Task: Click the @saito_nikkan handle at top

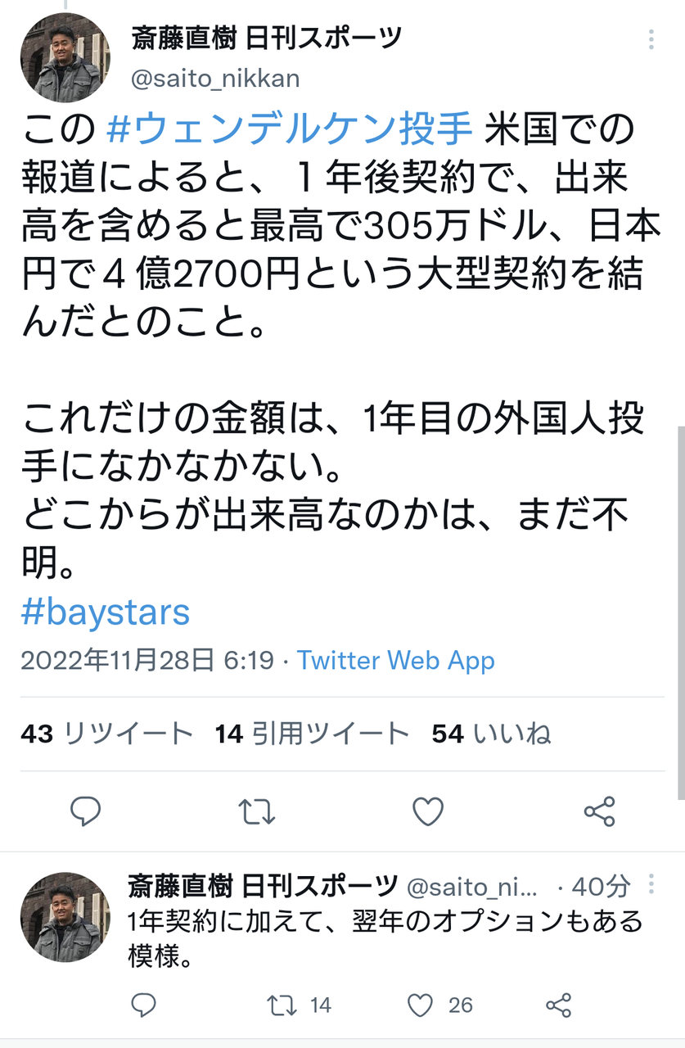Action: [x=215, y=78]
